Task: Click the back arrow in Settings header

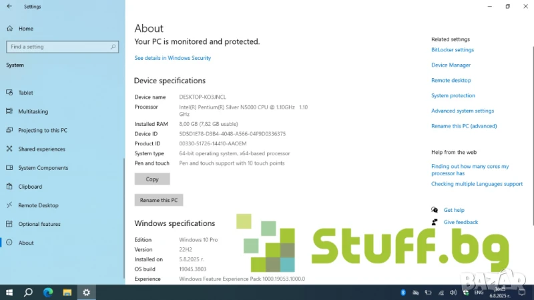Action: click(9, 7)
